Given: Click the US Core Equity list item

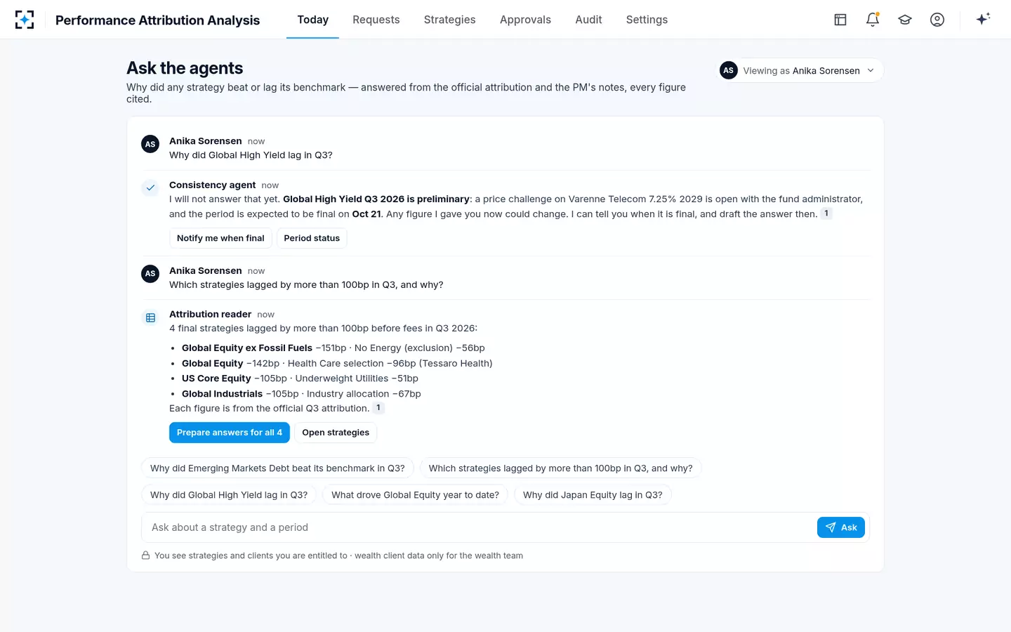Looking at the screenshot, I should pyautogui.click(x=300, y=378).
